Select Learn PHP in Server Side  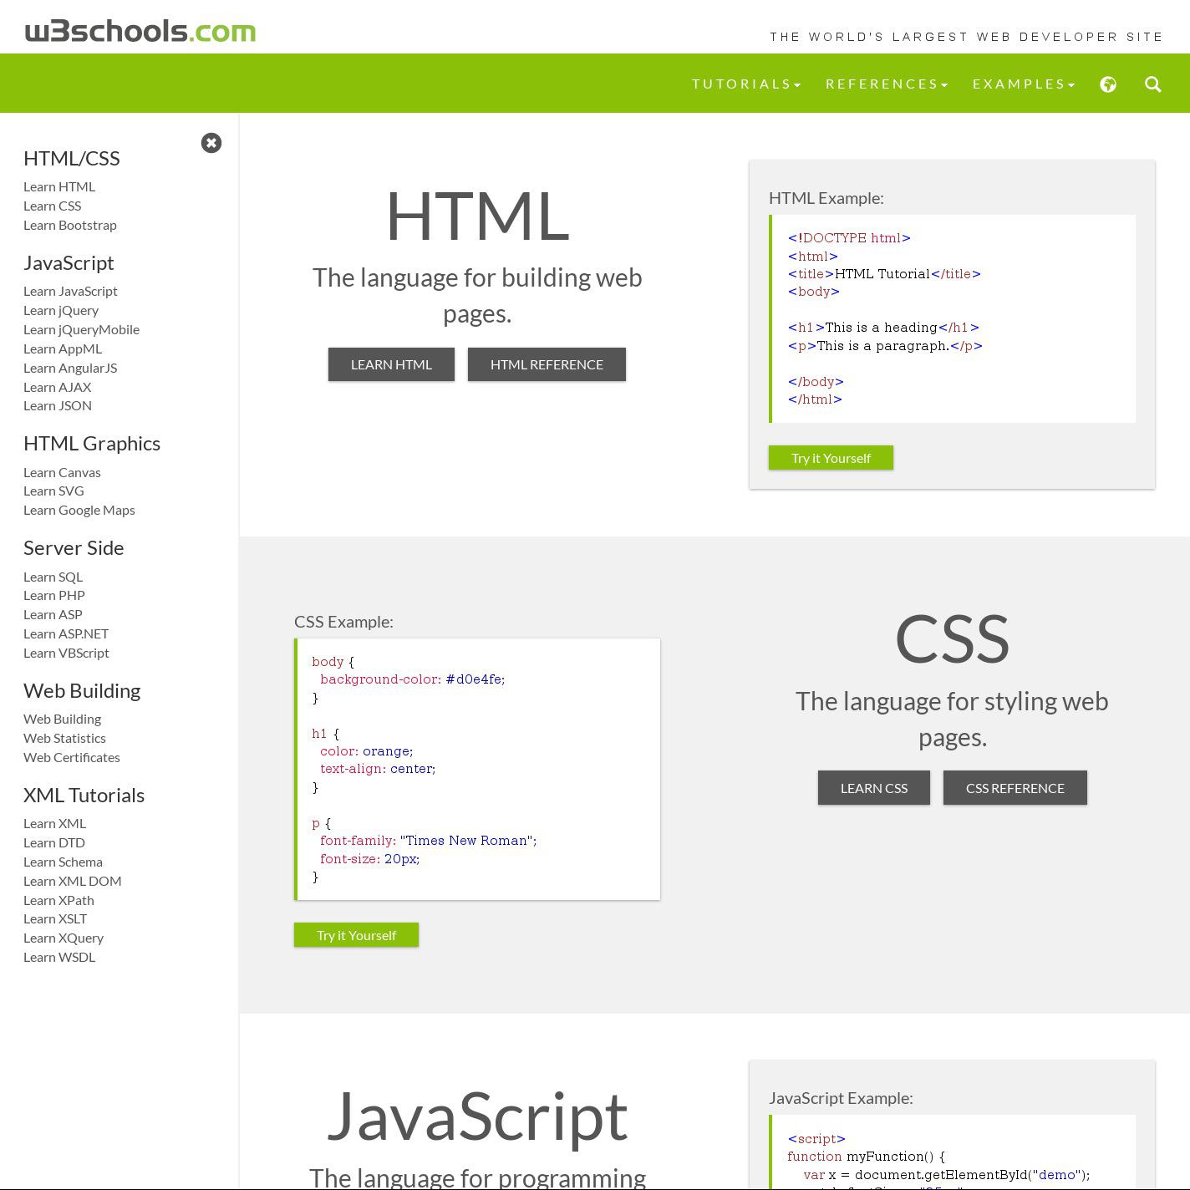(54, 596)
